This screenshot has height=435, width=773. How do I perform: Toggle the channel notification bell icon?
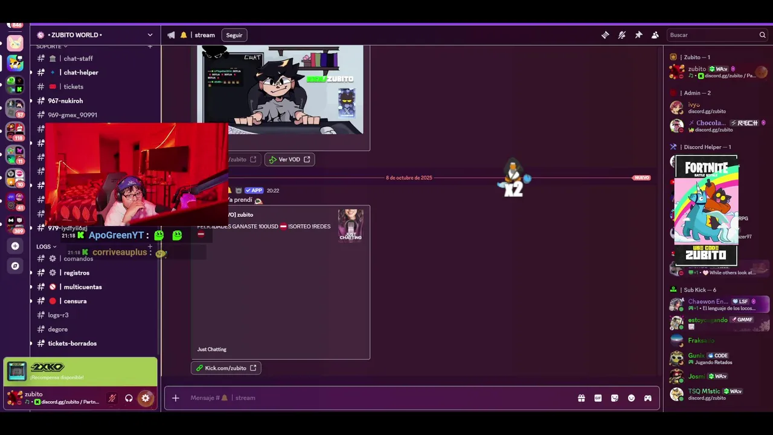(184, 35)
